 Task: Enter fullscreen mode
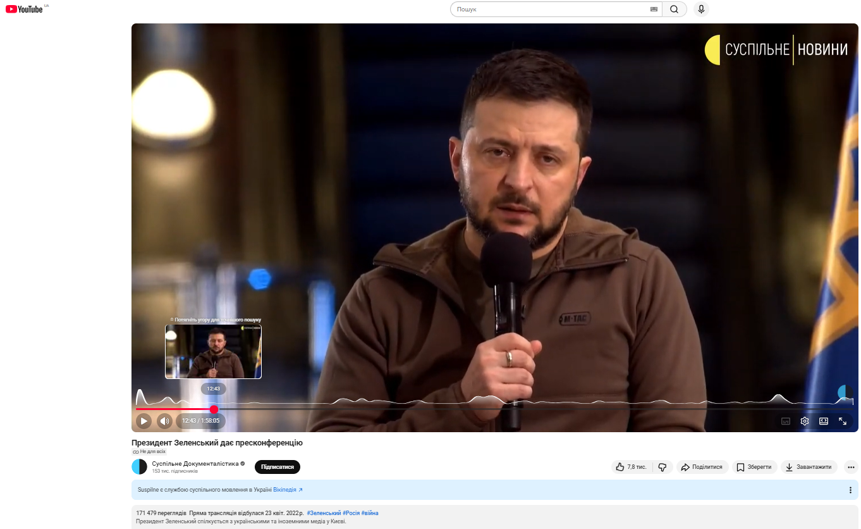point(843,421)
